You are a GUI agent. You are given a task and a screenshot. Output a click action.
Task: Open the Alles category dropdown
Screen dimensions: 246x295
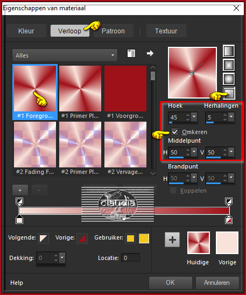click(x=65, y=55)
